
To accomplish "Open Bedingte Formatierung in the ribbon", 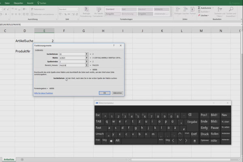I will point(86,12).
